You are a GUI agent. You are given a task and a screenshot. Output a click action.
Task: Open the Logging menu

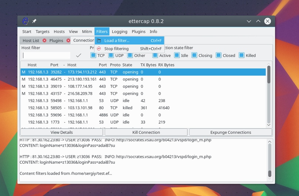pyautogui.click(x=119, y=32)
